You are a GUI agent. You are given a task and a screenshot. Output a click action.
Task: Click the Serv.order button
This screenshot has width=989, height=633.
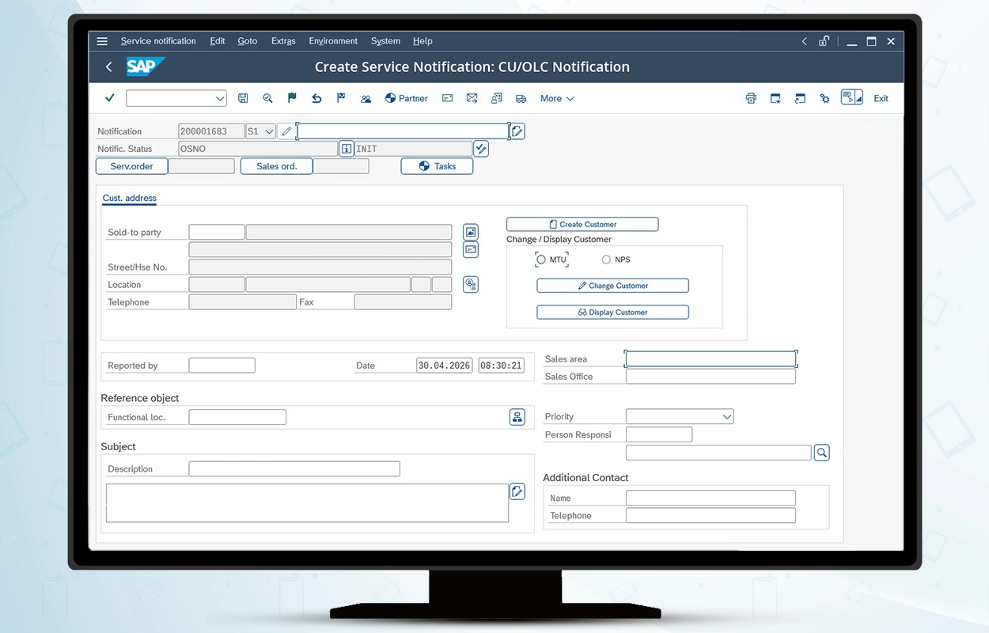[131, 166]
